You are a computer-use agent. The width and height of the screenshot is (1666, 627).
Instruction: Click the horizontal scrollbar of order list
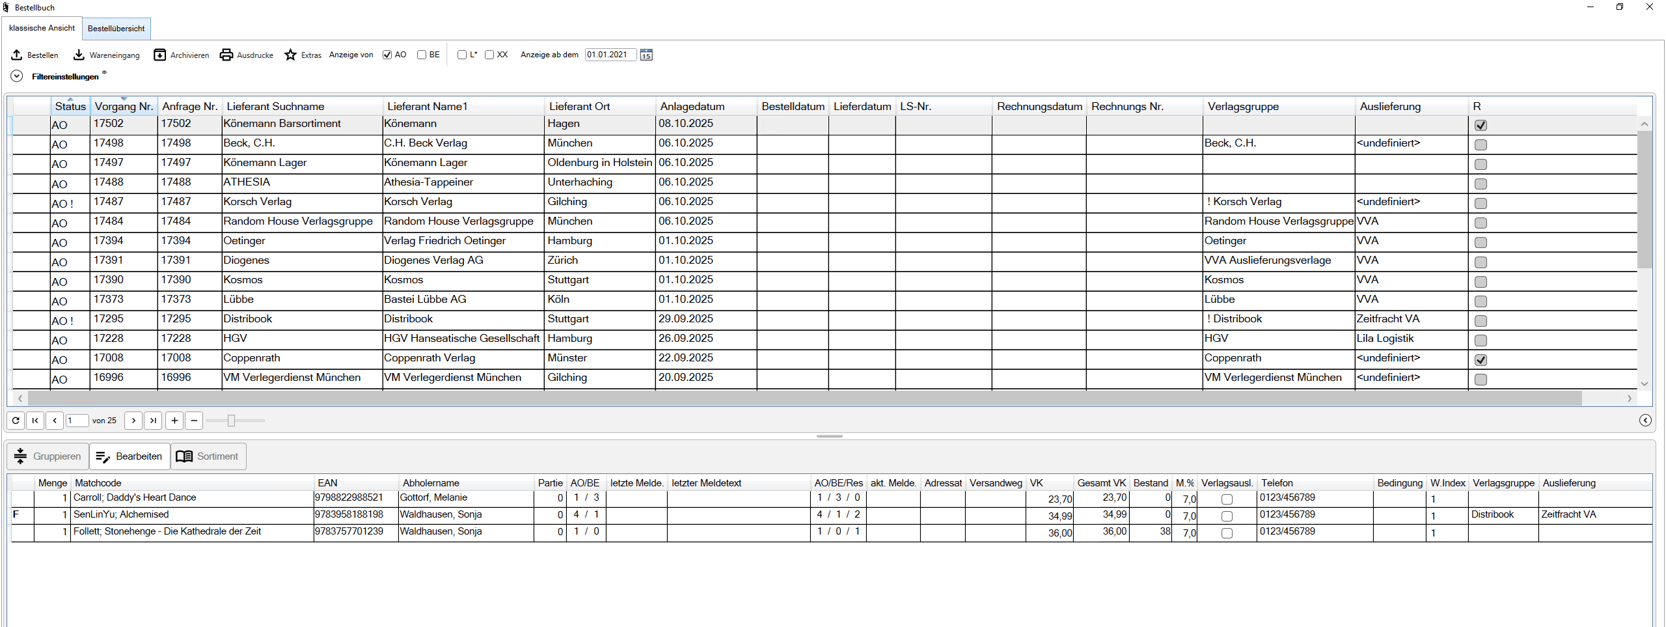pyautogui.click(x=804, y=398)
